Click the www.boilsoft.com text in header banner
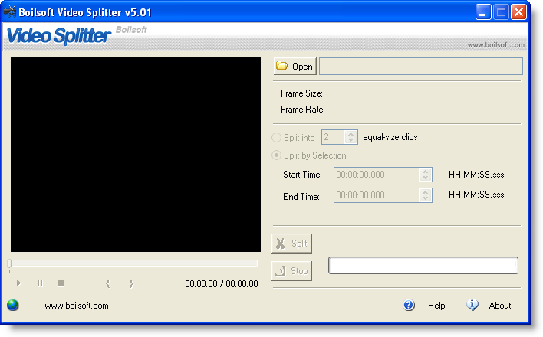This screenshot has width=543, height=337. [496, 45]
